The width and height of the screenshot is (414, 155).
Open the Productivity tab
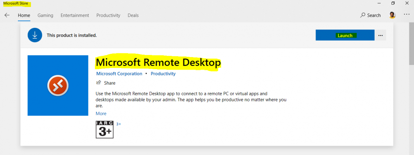pyautogui.click(x=108, y=15)
